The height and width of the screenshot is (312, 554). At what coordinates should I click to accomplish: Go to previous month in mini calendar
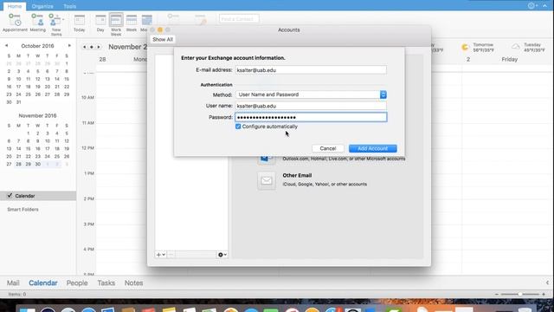click(6, 46)
